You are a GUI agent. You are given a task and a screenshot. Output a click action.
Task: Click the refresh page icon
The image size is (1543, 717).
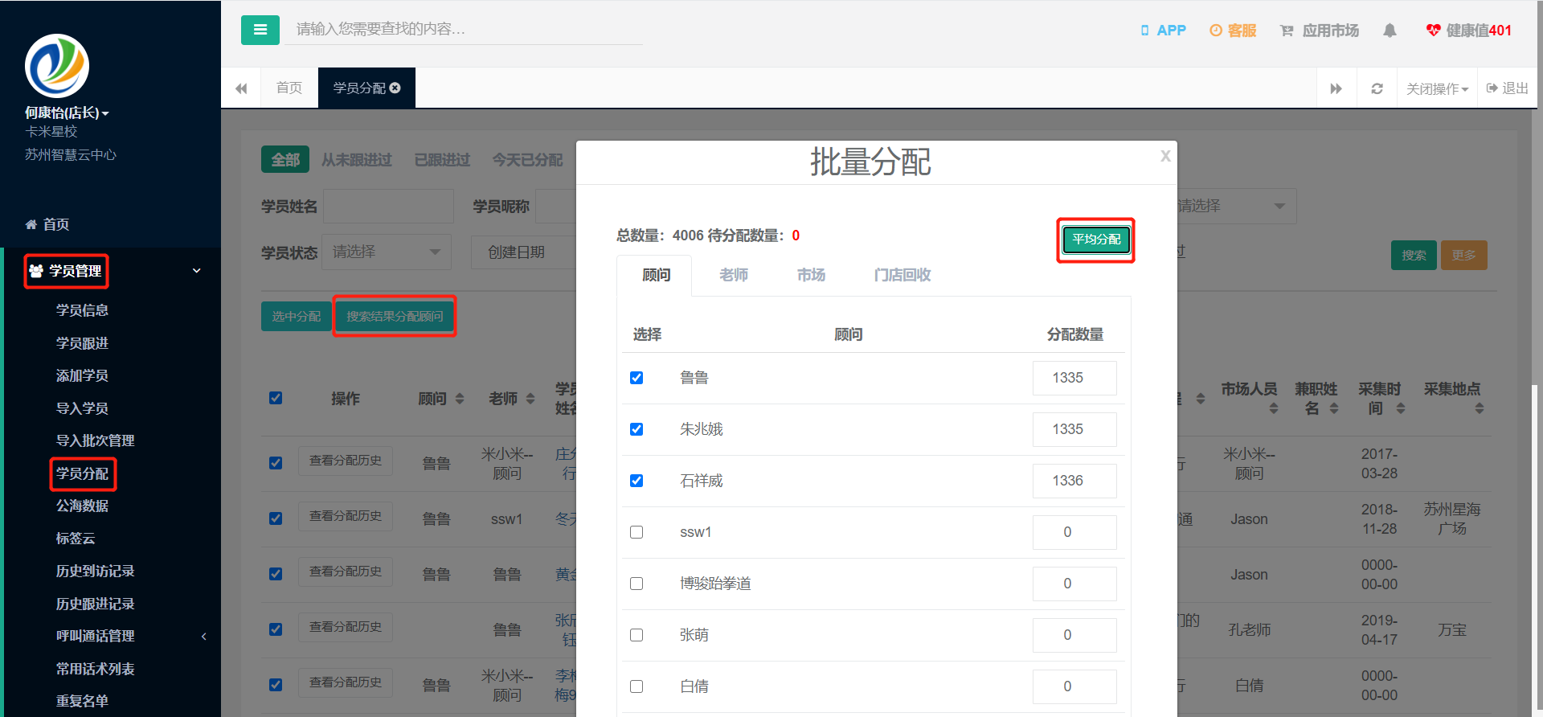click(1377, 88)
